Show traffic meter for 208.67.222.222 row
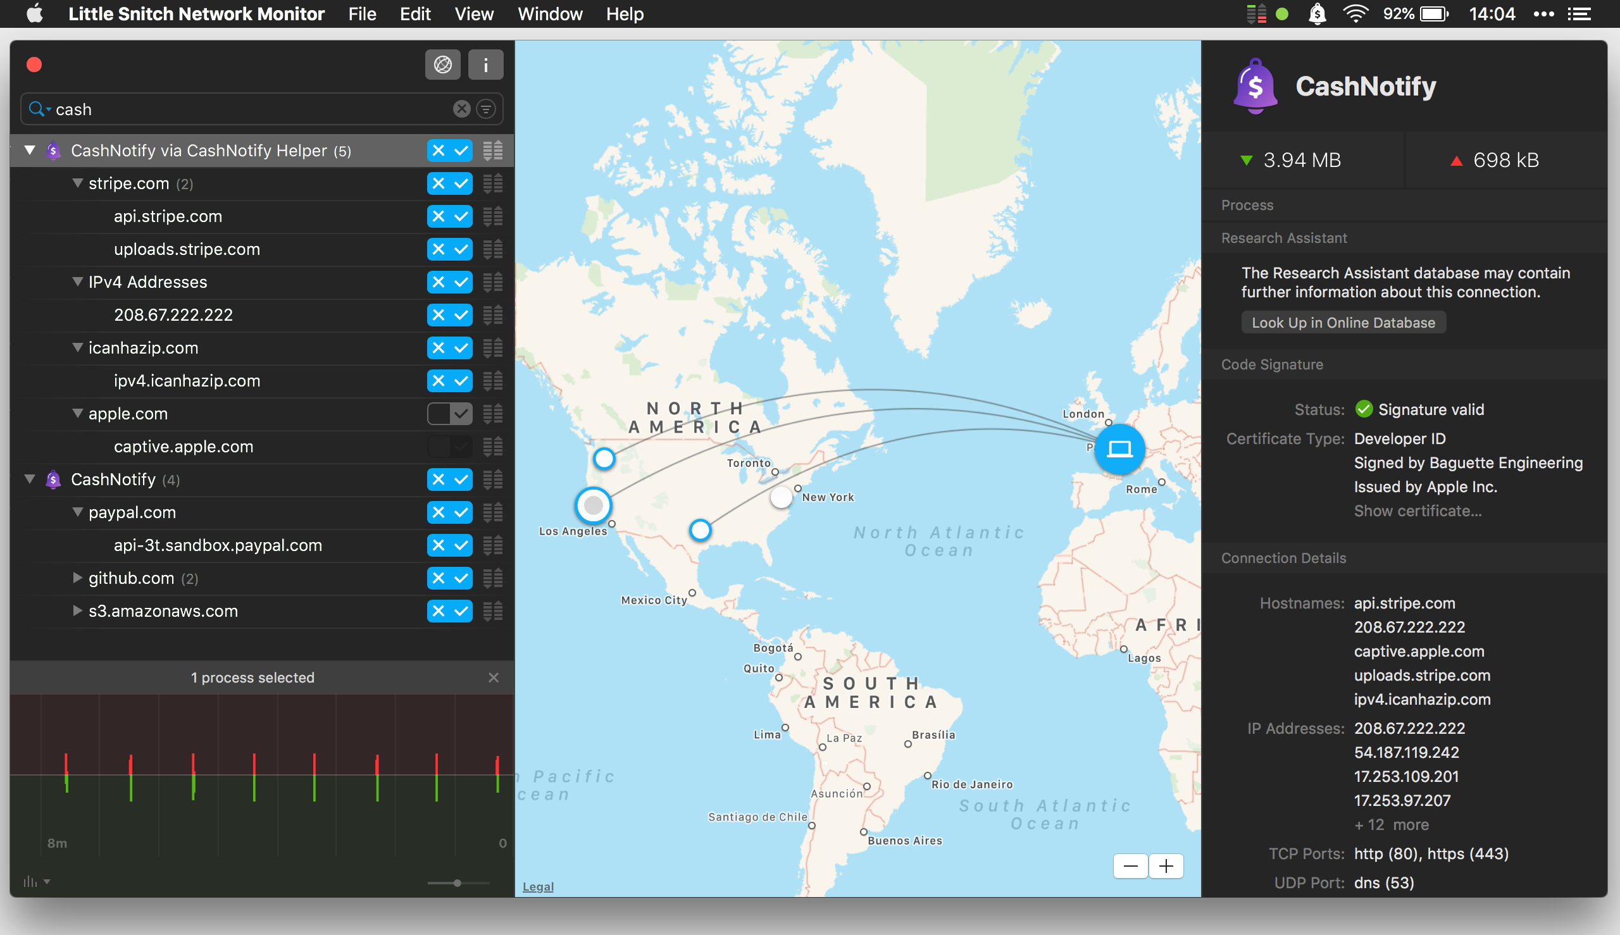Image resolution: width=1620 pixels, height=935 pixels. [x=493, y=315]
